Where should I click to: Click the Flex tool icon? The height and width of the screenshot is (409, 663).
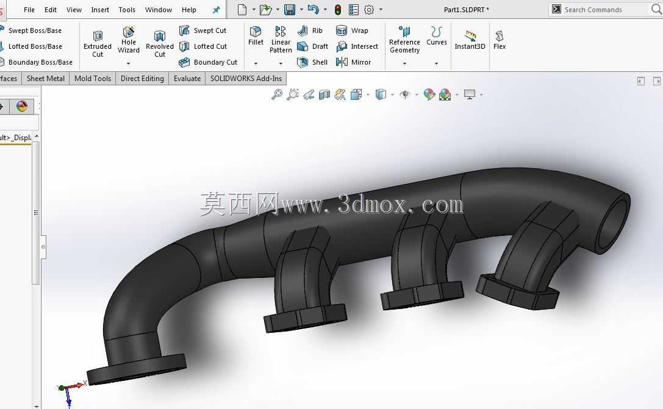[x=500, y=36]
